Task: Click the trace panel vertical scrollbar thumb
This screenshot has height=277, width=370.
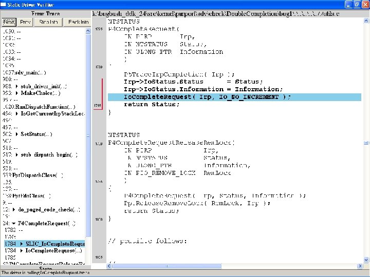Action: [88, 135]
